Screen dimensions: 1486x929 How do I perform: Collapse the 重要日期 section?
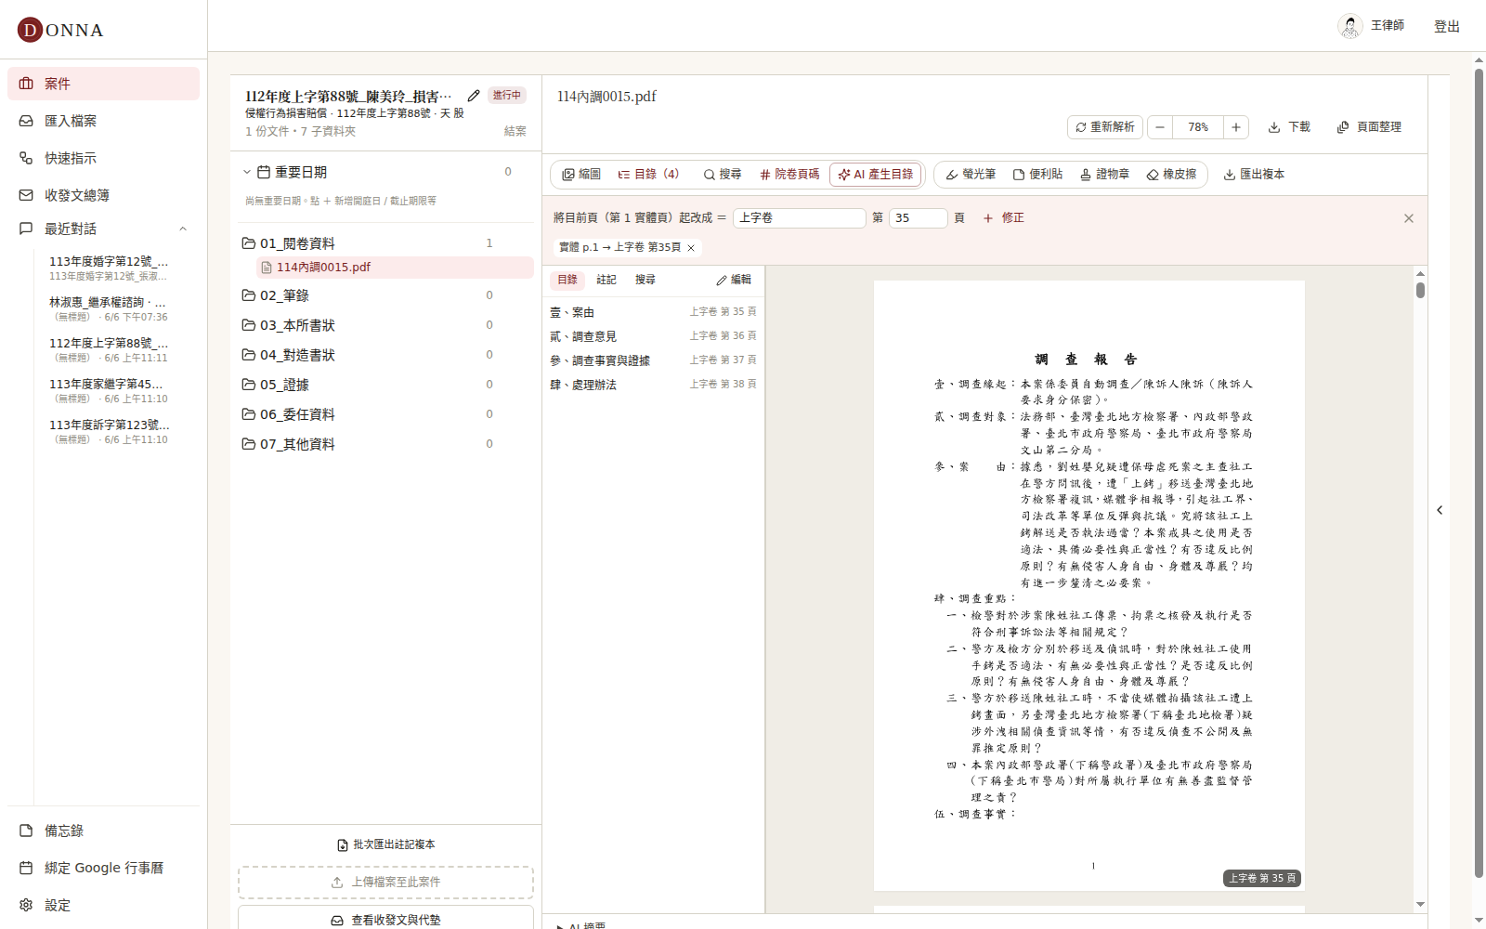click(247, 172)
